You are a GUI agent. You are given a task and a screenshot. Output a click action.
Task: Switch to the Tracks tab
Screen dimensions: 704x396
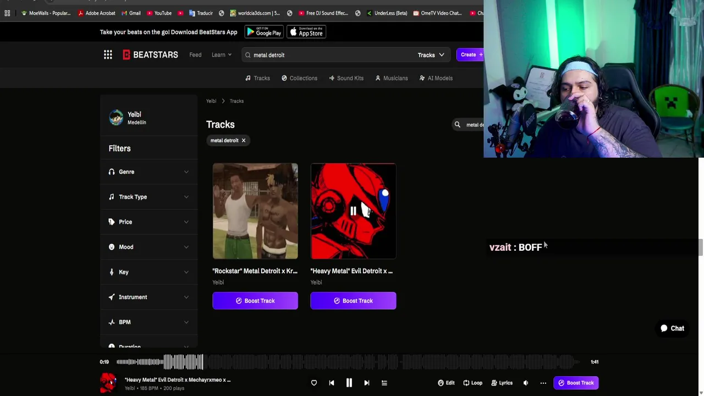[x=257, y=78]
